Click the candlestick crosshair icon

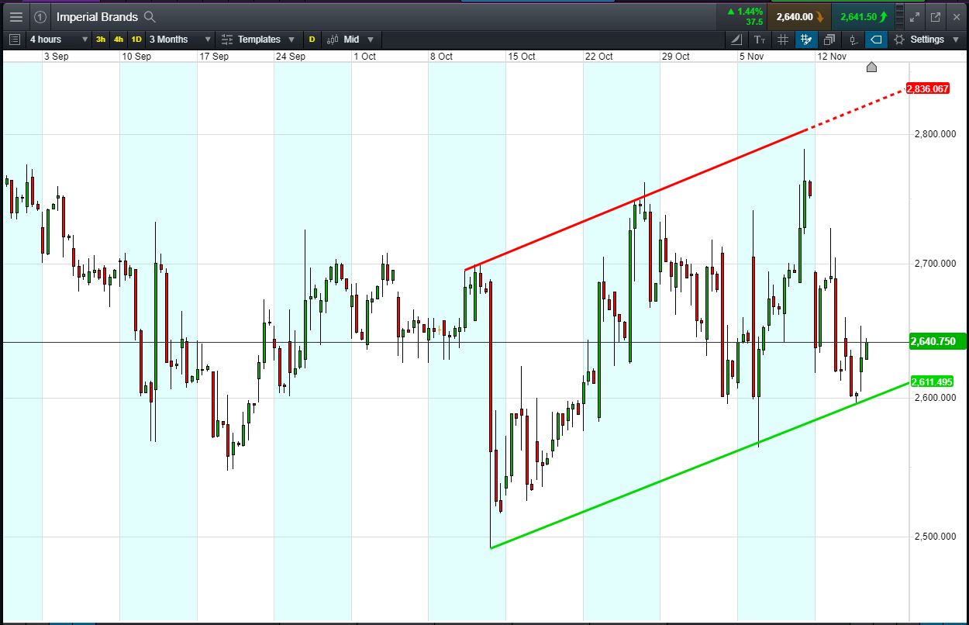tap(853, 39)
